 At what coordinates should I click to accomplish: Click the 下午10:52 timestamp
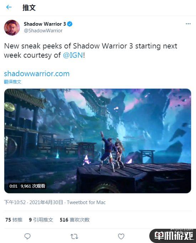(x=15, y=202)
